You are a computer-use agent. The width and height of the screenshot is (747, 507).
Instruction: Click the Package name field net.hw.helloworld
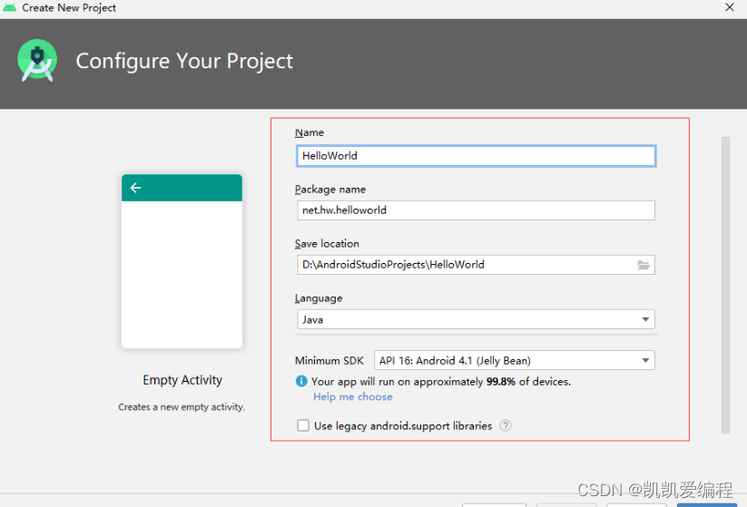[476, 210]
